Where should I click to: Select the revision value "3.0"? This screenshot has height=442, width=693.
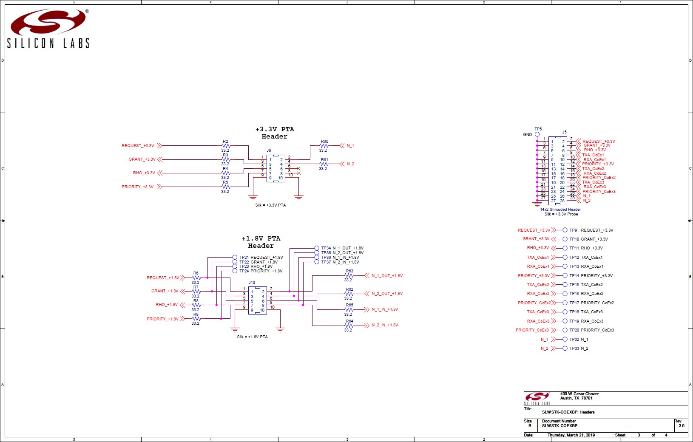(682, 426)
